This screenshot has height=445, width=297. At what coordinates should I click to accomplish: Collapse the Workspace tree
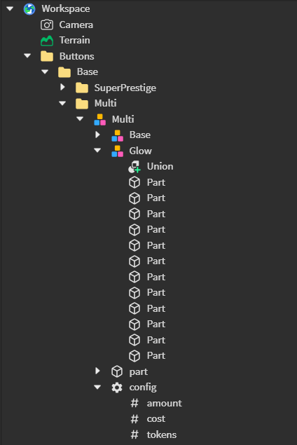[x=10, y=9]
